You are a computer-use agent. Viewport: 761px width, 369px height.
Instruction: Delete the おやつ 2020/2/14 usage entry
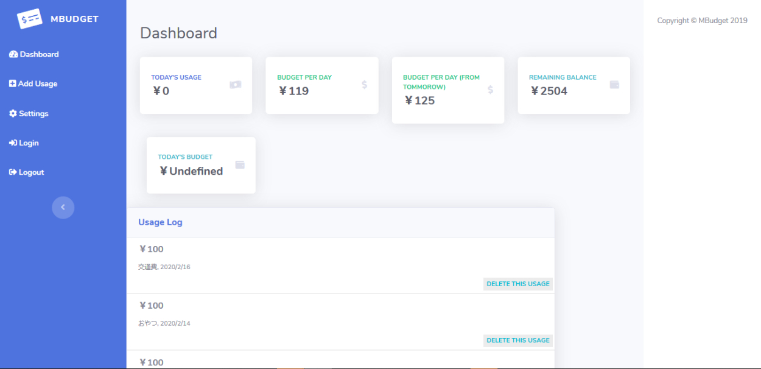click(x=518, y=340)
